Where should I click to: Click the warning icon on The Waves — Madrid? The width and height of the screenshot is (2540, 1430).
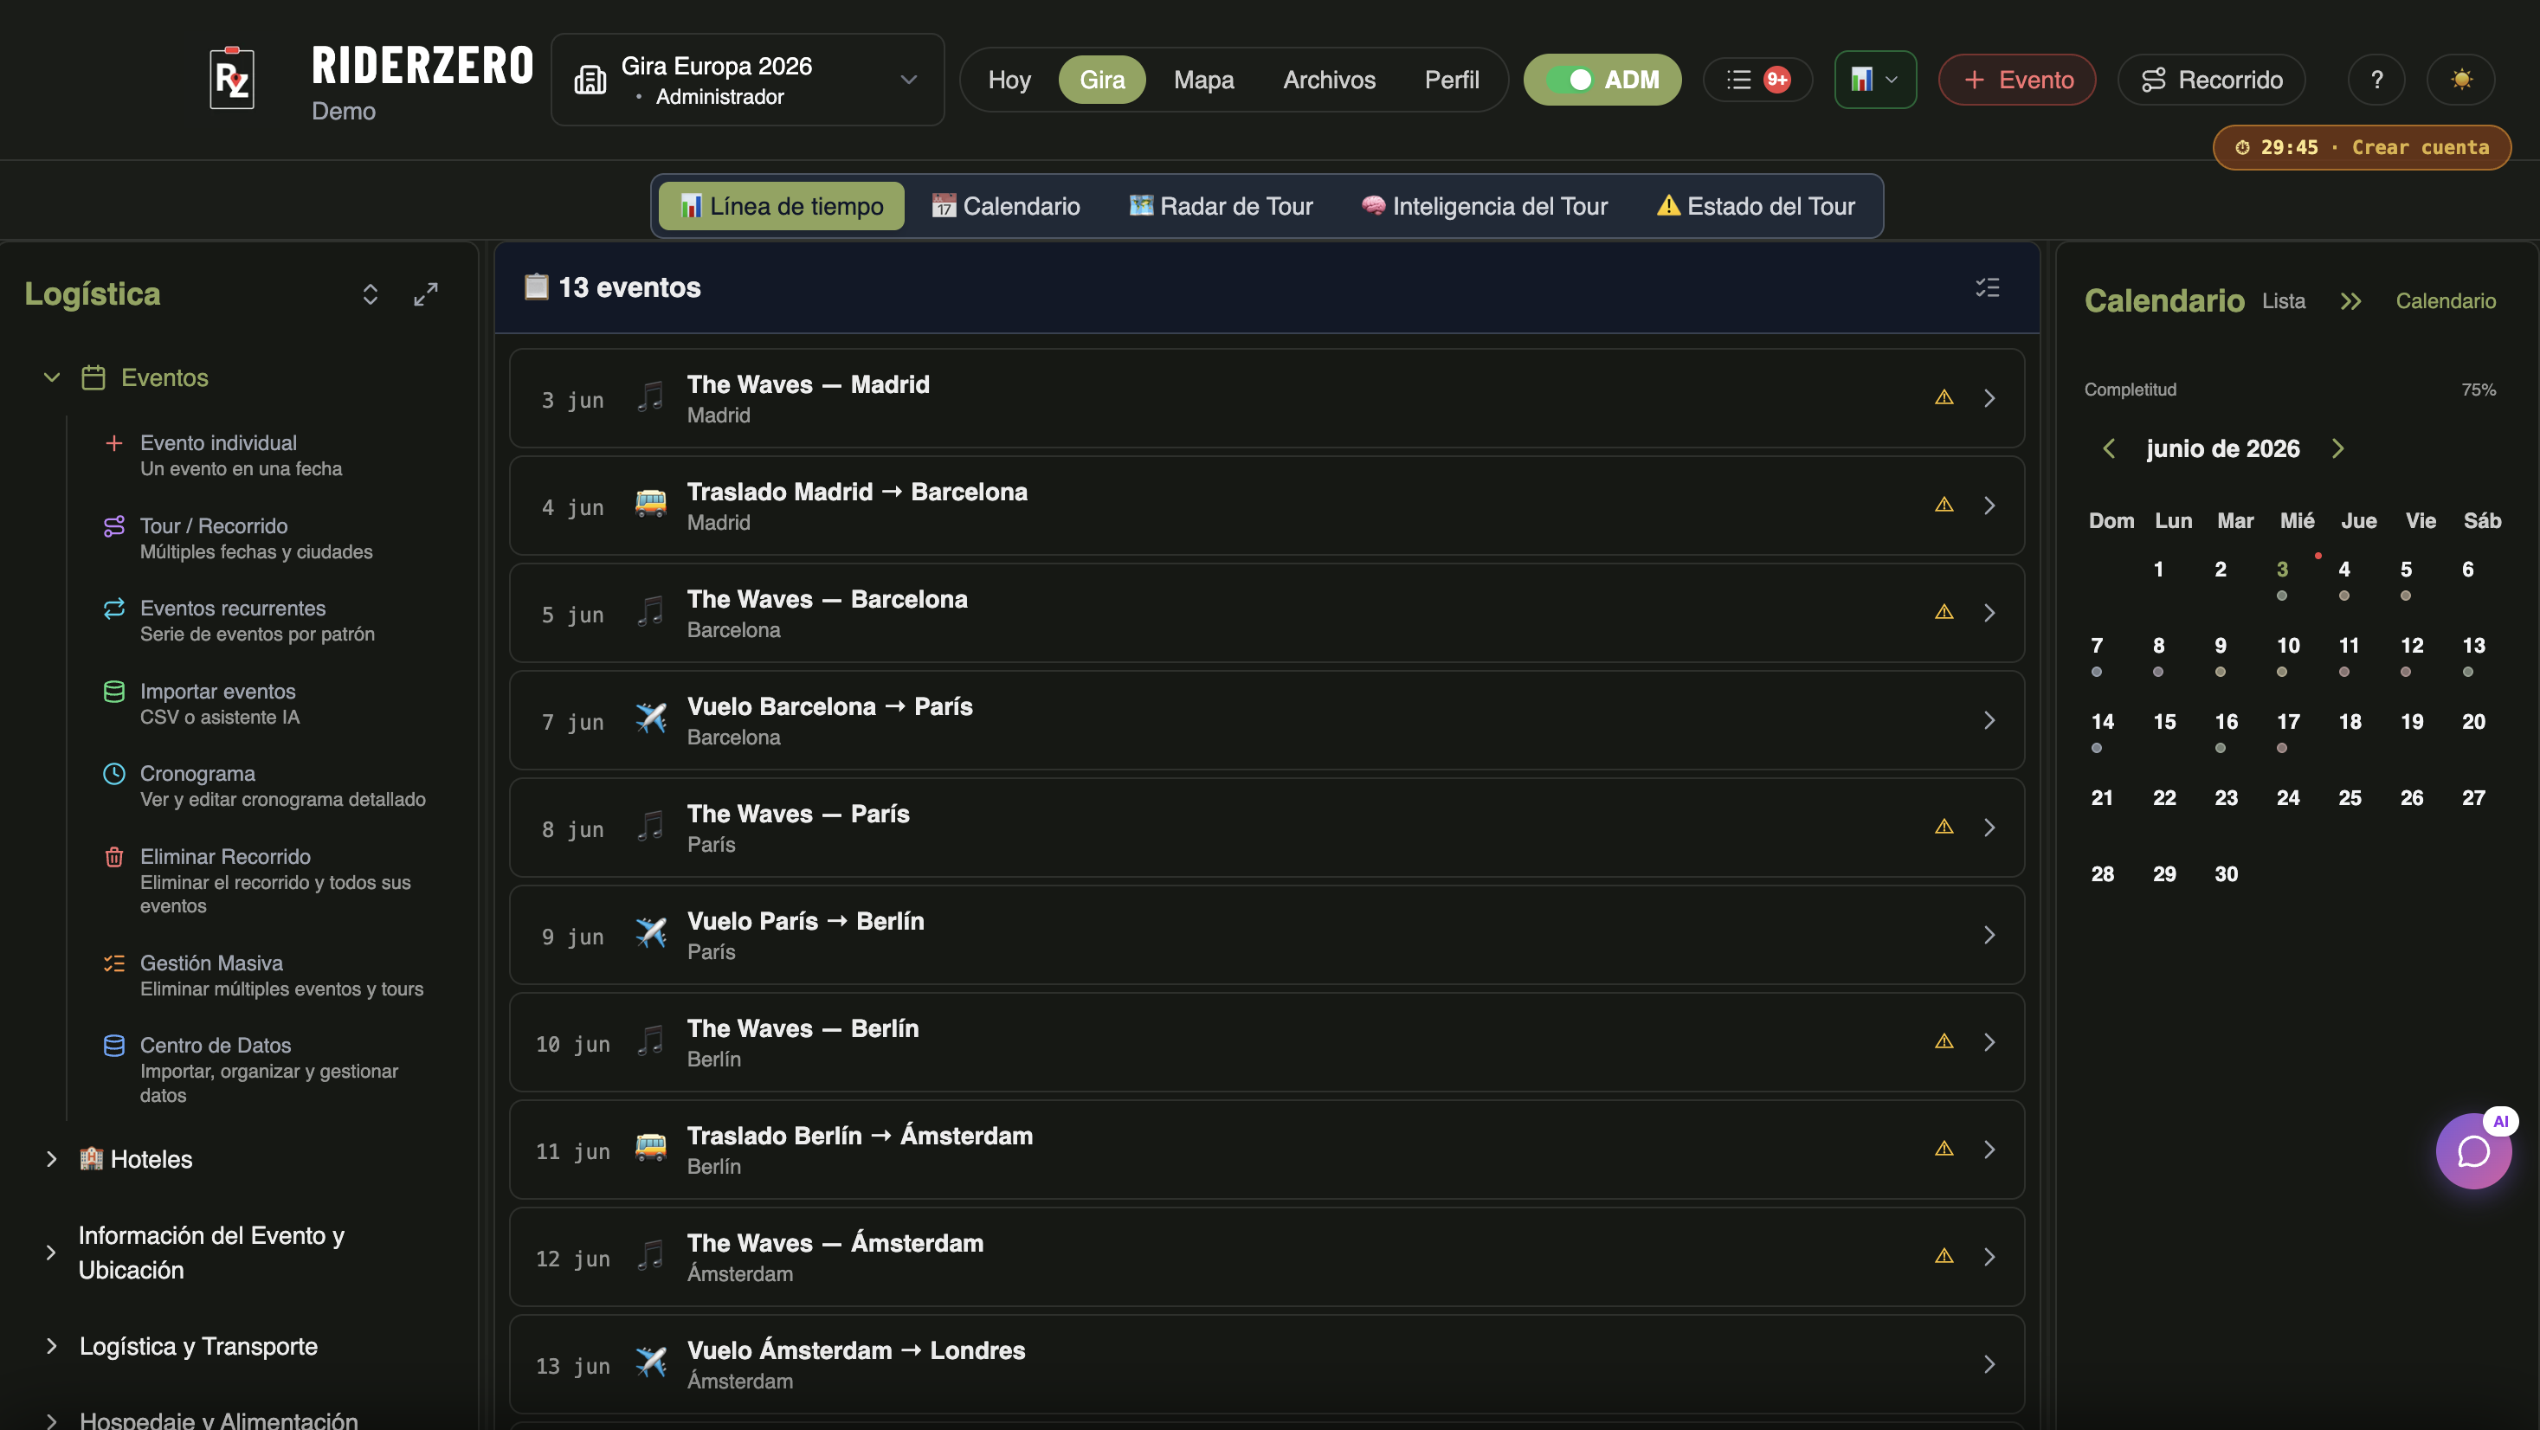pyautogui.click(x=1944, y=397)
